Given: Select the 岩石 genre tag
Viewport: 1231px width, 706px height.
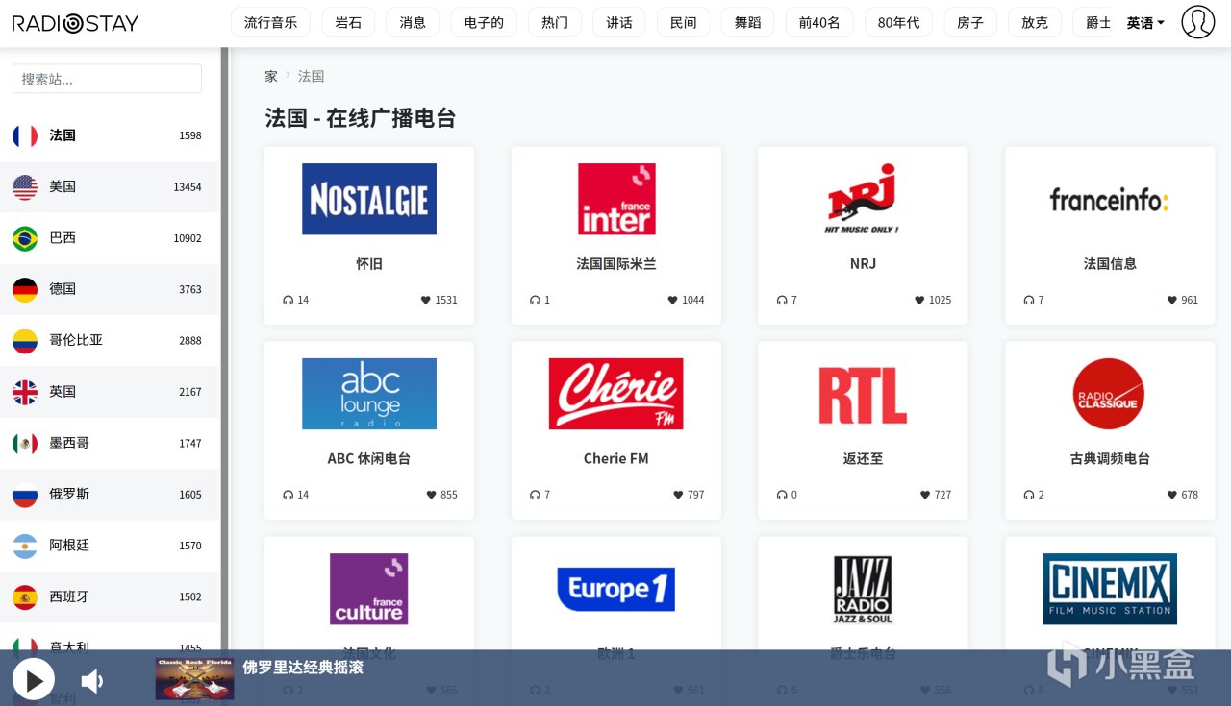Looking at the screenshot, I should tap(348, 22).
